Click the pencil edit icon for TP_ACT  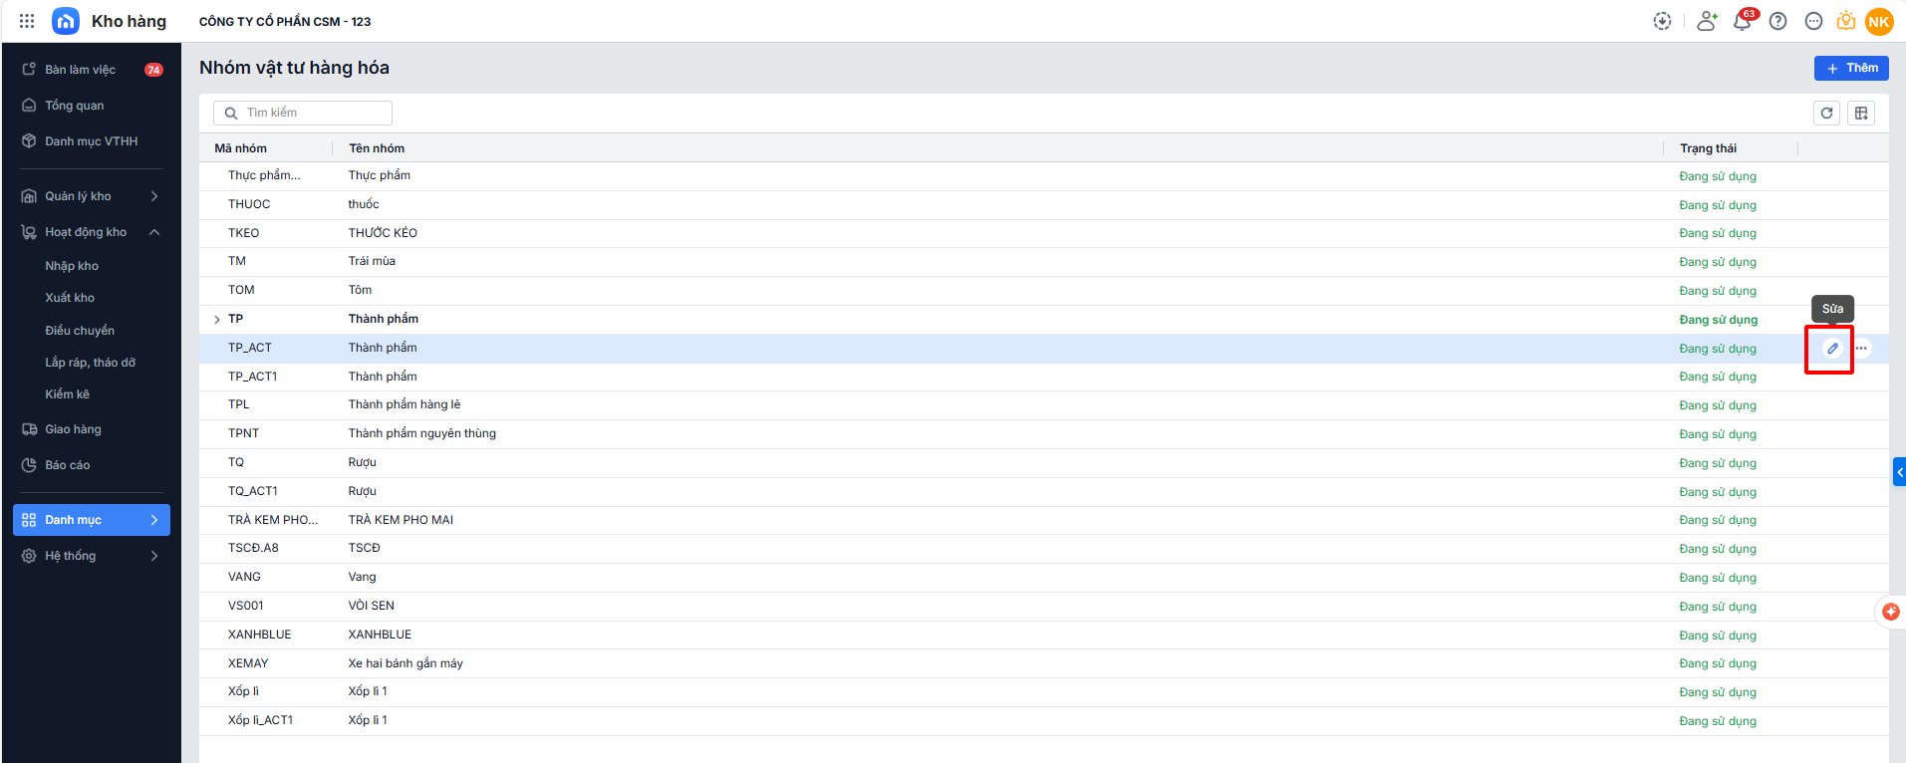(1831, 349)
